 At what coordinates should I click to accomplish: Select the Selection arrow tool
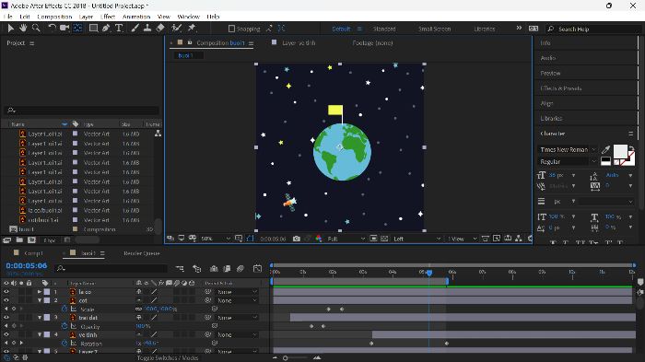pyautogui.click(x=11, y=28)
